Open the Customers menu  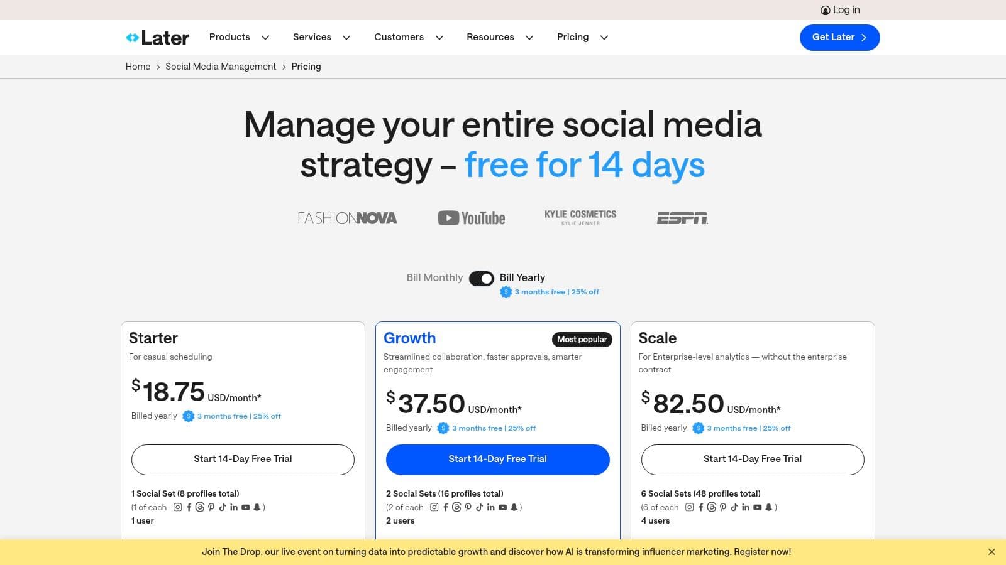[x=408, y=37]
